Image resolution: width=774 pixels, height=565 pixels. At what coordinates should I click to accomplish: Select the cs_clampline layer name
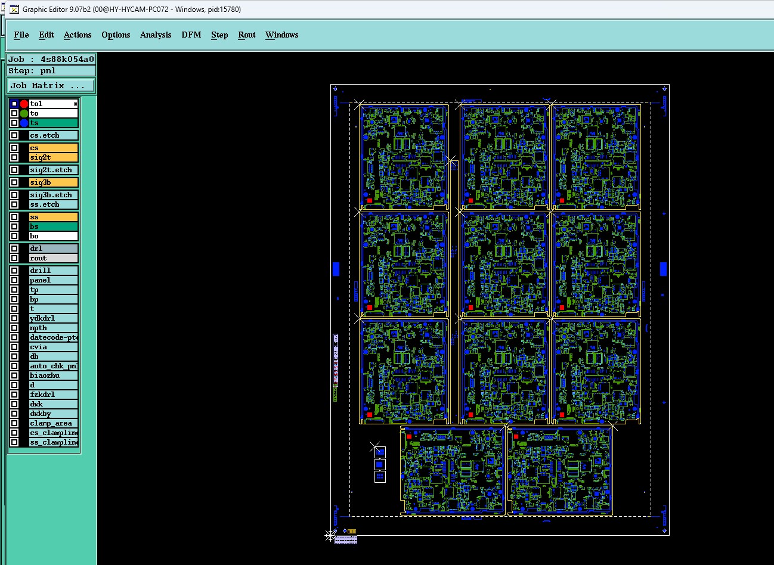pos(54,433)
